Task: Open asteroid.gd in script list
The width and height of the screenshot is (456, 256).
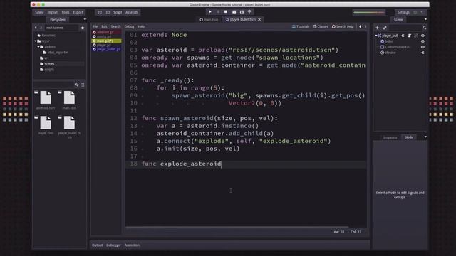Action: [x=106, y=32]
